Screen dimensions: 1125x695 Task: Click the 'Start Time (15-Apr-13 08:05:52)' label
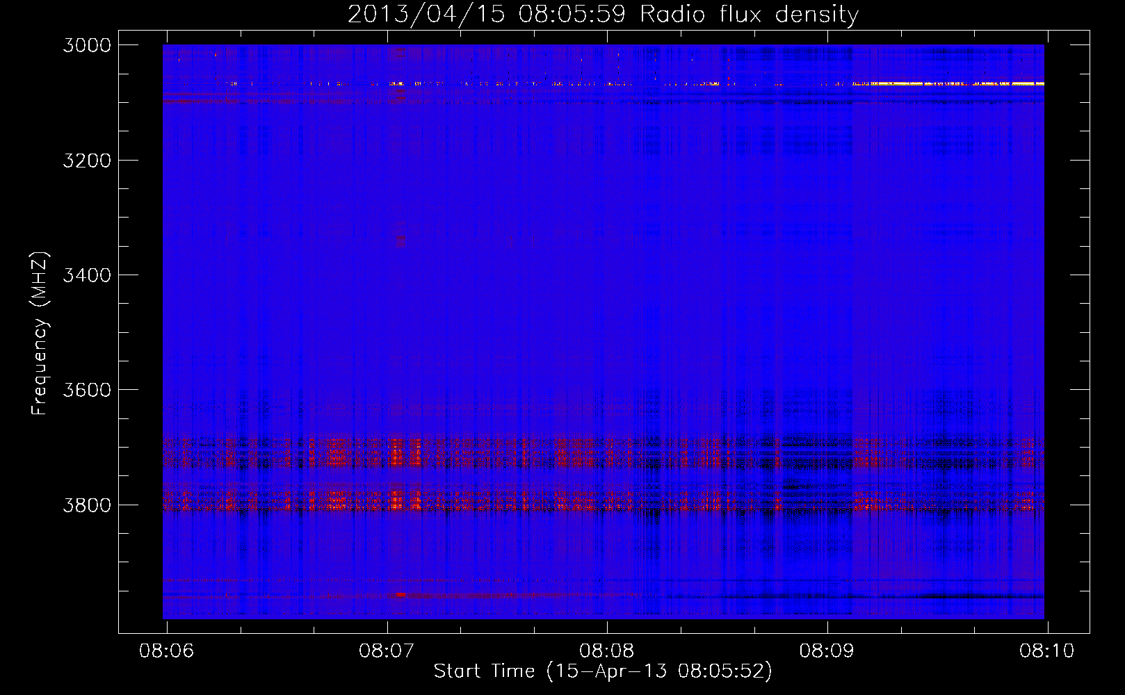pyautogui.click(x=603, y=671)
